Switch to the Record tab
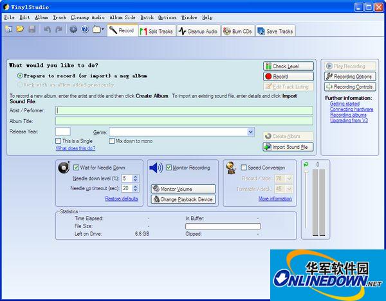This screenshot has width=386, height=301. (x=122, y=30)
